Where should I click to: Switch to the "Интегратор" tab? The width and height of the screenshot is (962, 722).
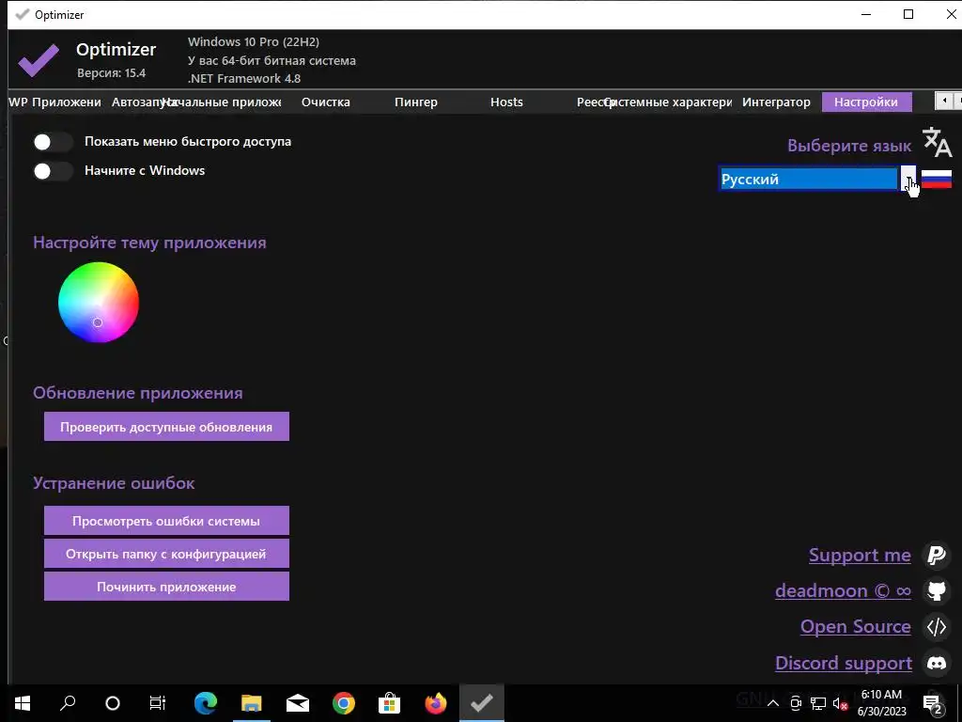point(776,102)
